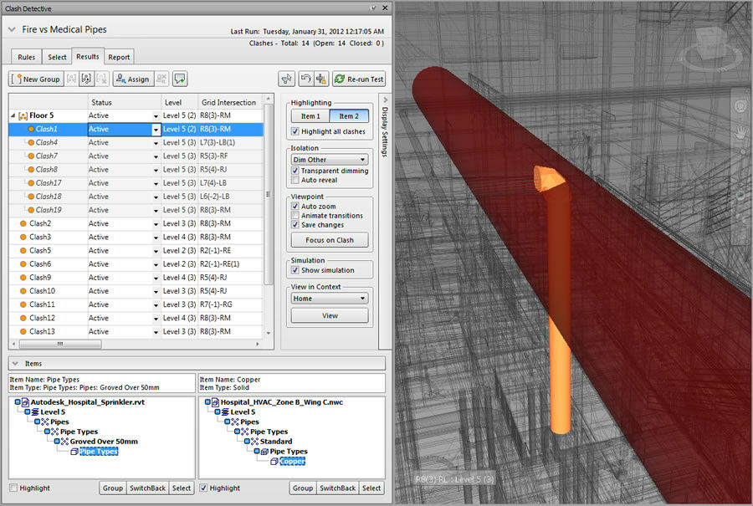This screenshot has height=506, width=753.
Task: Select the Pan hand tool in viewport
Action: pos(740,133)
